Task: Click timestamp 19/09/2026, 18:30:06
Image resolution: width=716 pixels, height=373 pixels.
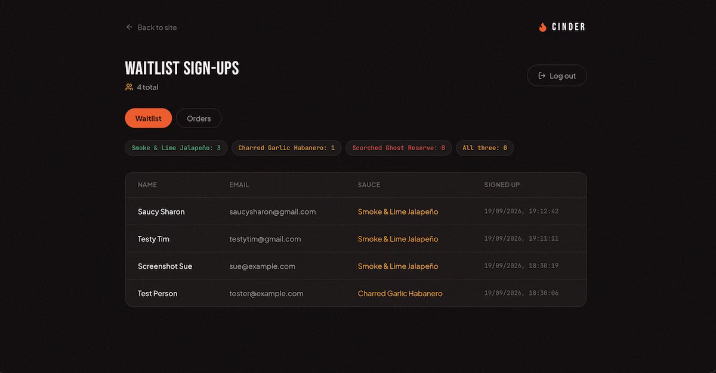Action: 521,293
